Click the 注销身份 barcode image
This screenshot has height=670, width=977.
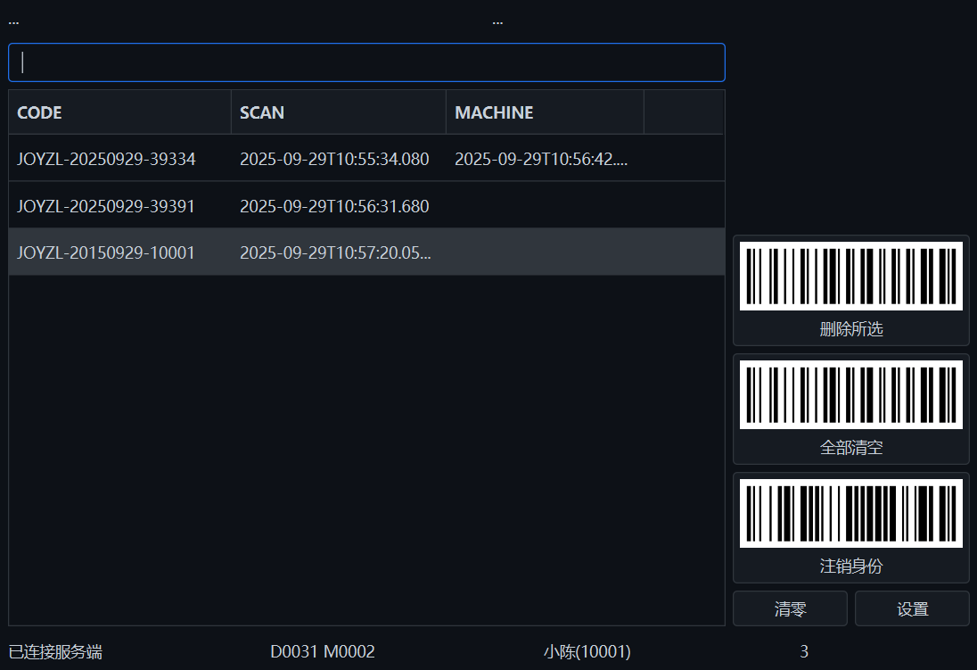[x=851, y=513]
